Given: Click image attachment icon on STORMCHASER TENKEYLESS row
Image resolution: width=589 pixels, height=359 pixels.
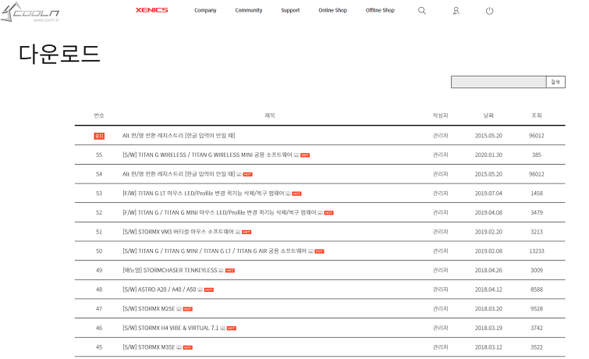Looking at the screenshot, I should (222, 271).
